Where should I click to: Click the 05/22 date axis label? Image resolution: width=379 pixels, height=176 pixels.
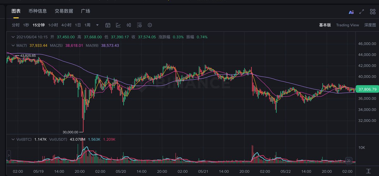[x=286, y=171]
